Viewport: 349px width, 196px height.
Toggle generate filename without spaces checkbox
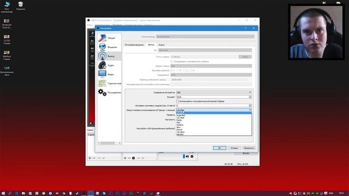[172, 62]
